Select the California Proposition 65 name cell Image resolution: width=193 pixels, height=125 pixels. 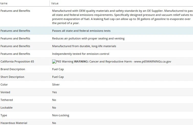coord(17,61)
